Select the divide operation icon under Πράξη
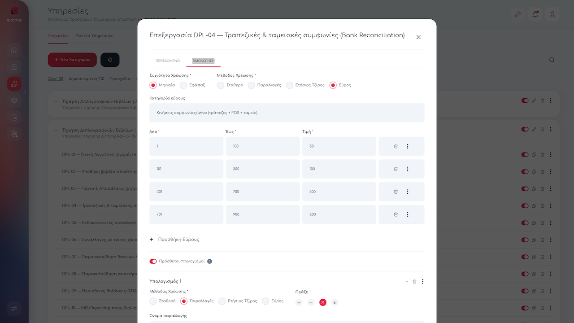 tap(335, 302)
